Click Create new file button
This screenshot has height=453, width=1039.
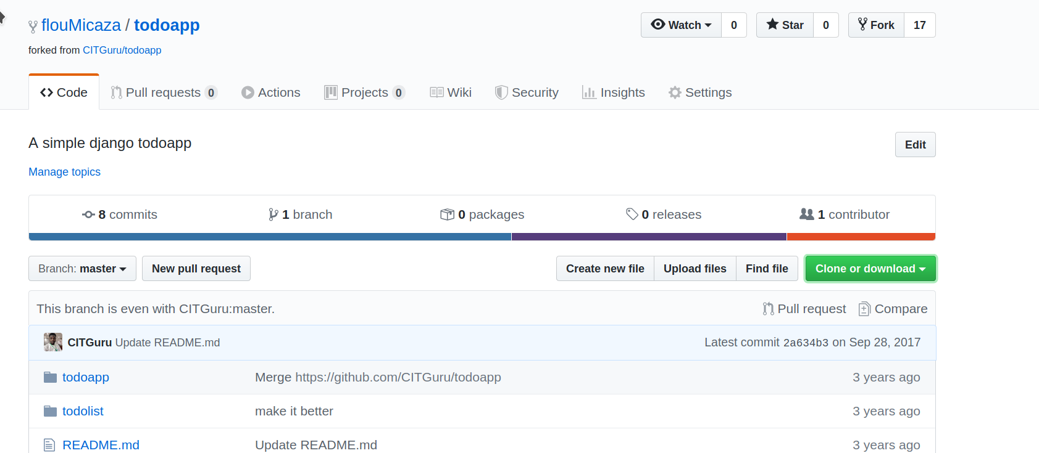(x=605, y=269)
